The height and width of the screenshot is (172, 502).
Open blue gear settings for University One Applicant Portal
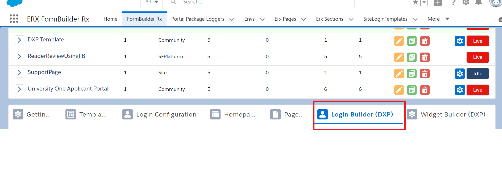pyautogui.click(x=459, y=90)
